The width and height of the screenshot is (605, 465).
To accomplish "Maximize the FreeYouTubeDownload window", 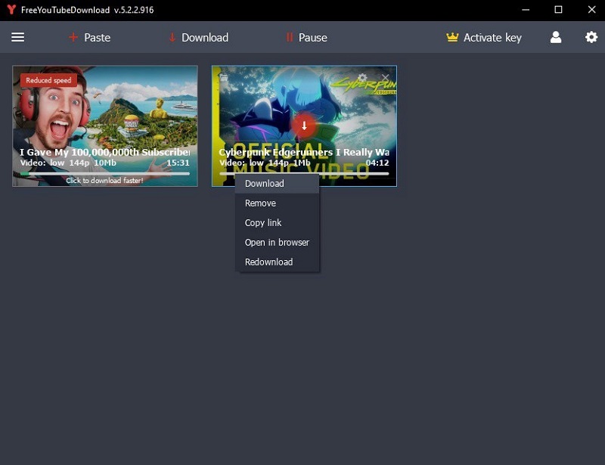I will (x=558, y=10).
